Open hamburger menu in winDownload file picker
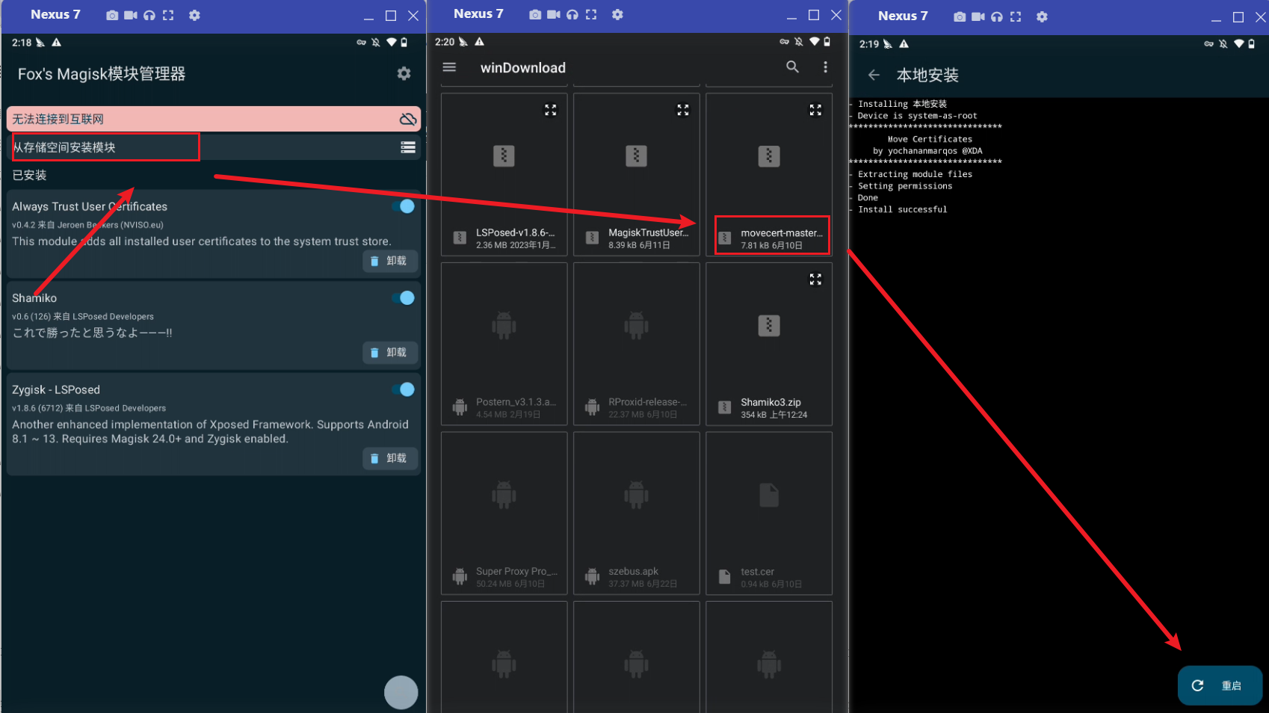Image resolution: width=1269 pixels, height=713 pixels. (449, 67)
